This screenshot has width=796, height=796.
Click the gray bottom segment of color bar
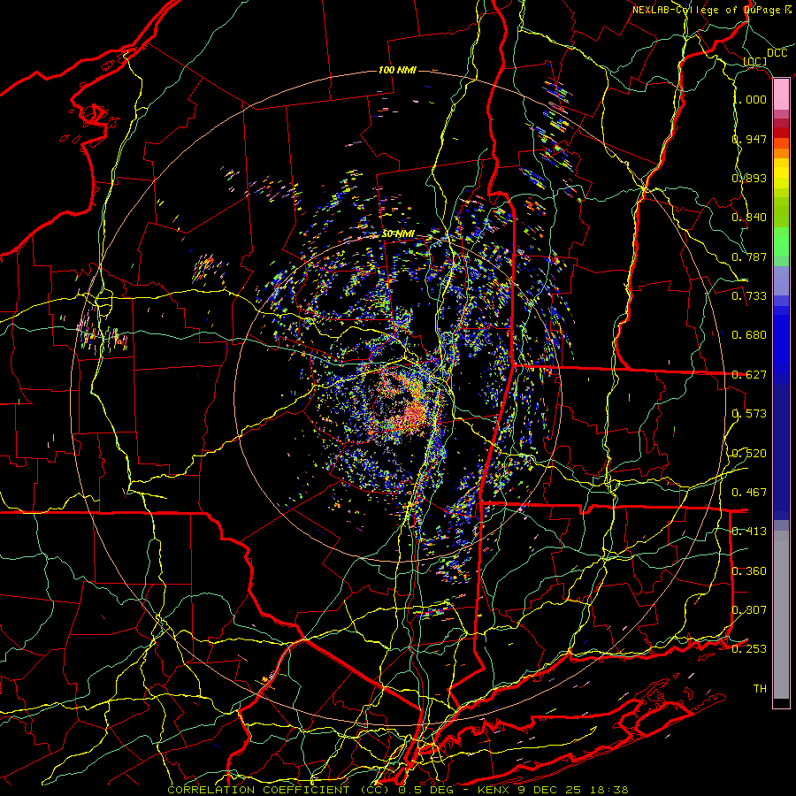tap(781, 615)
